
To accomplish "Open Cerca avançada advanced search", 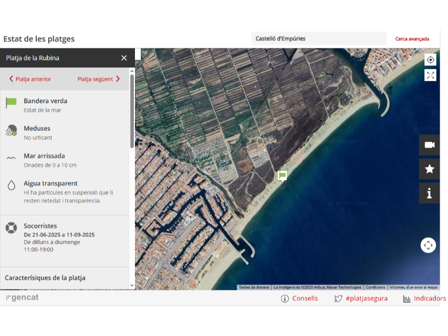I will point(412,39).
